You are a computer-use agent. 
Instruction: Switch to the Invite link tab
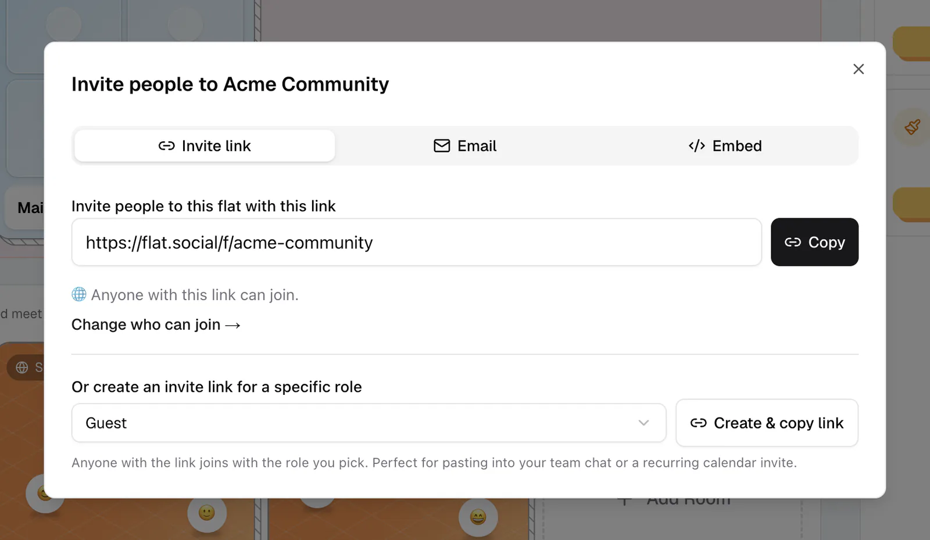(x=205, y=146)
